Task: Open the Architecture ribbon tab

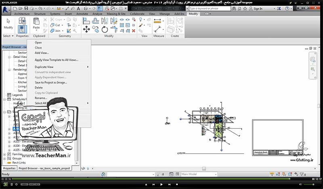Action: pos(22,14)
